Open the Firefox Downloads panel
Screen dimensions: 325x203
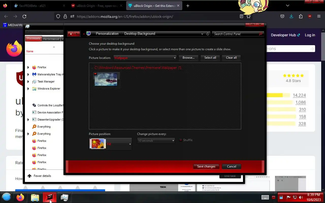click(291, 16)
